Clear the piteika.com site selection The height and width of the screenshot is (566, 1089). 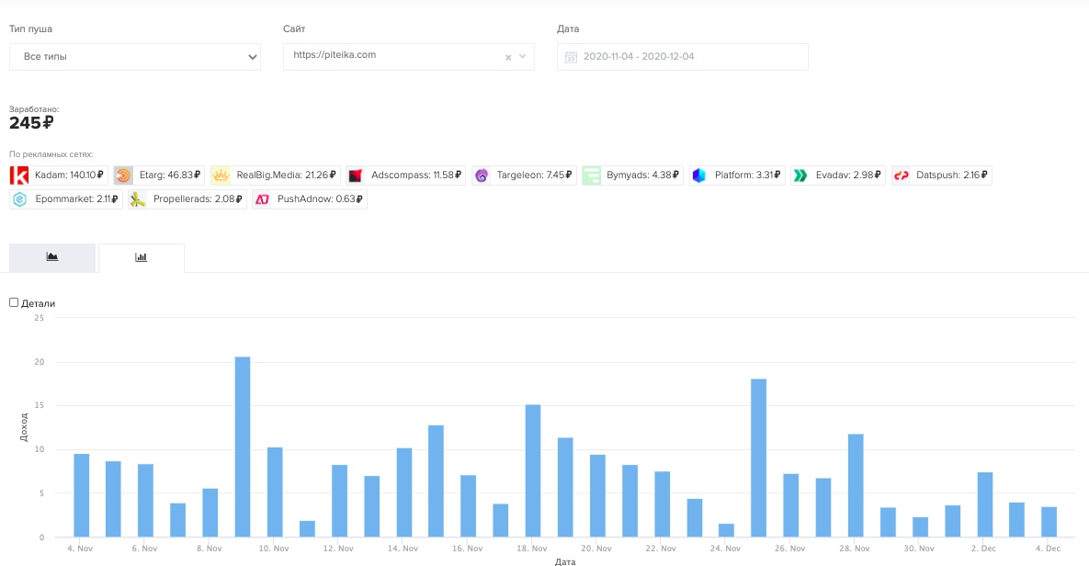click(x=508, y=58)
